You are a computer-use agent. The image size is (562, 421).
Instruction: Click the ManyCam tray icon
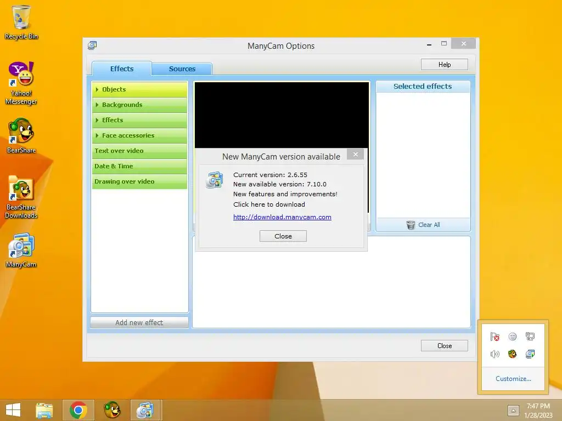tap(530, 354)
